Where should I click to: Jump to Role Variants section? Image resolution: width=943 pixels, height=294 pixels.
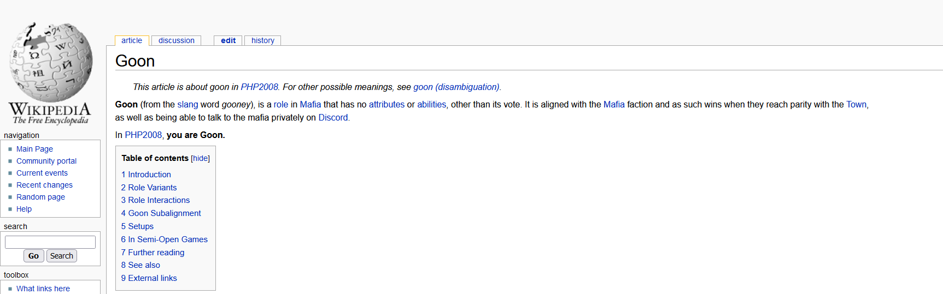(x=149, y=188)
